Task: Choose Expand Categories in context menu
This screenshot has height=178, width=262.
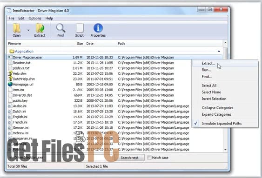Action: (225, 114)
